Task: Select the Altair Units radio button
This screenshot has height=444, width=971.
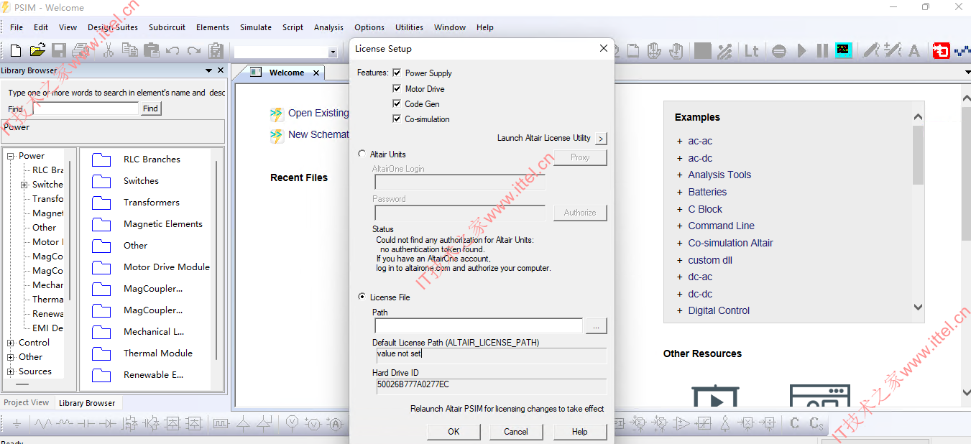Action: (x=362, y=154)
